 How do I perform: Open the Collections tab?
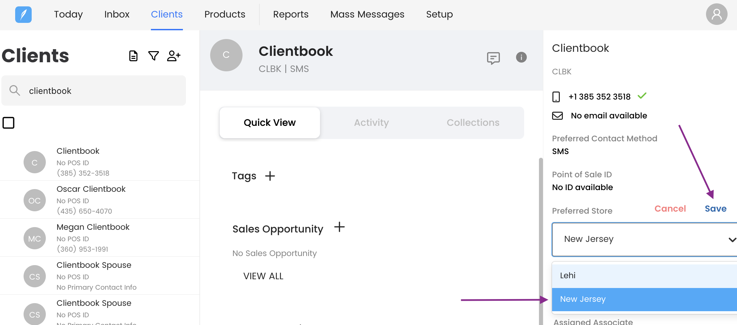point(473,123)
